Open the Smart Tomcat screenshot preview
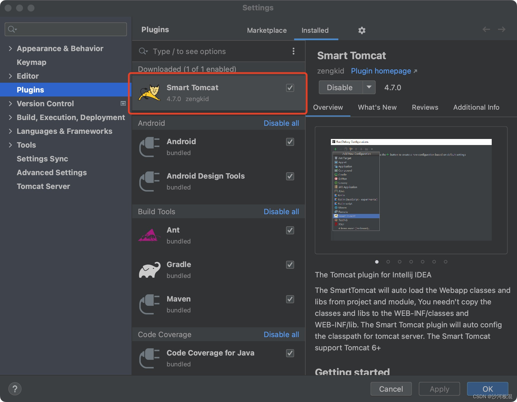Screen dimensions: 517x402 tap(411, 190)
